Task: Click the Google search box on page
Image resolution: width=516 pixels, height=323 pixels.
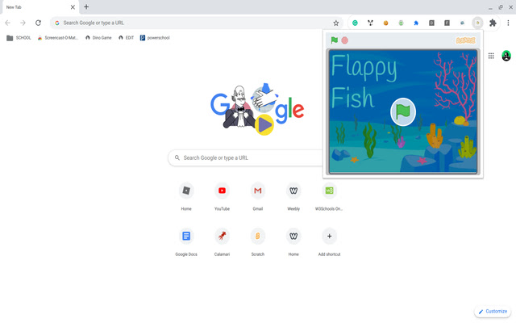Action: tap(245, 158)
